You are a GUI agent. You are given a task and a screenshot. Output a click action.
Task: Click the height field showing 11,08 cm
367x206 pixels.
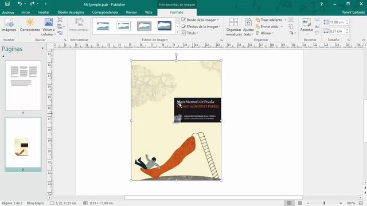[x=337, y=22]
